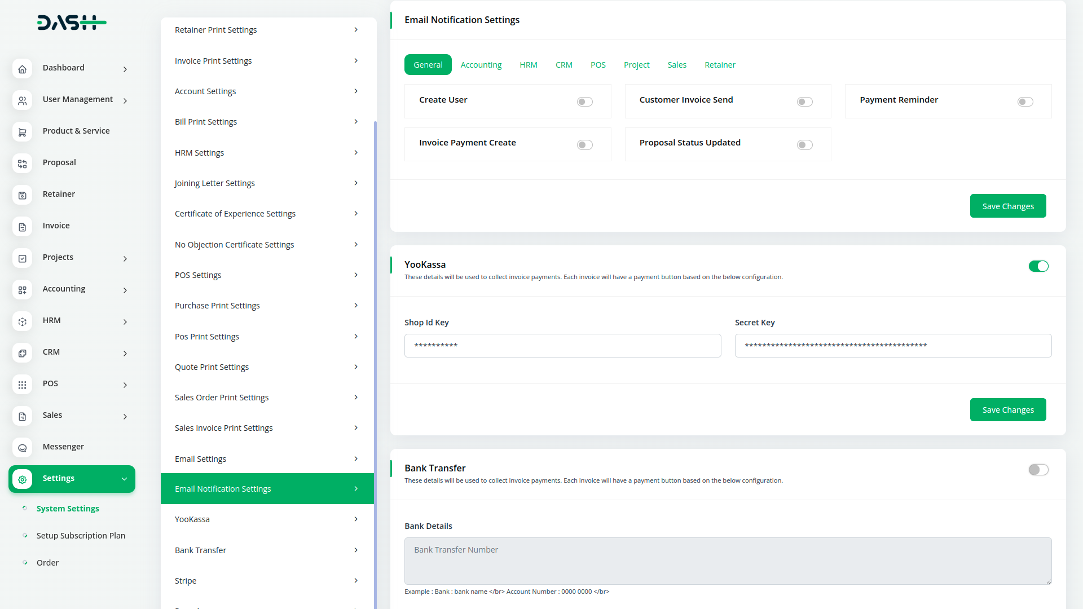The image size is (1083, 609).
Task: Enable the Bank Transfer payment option
Action: [1038, 469]
